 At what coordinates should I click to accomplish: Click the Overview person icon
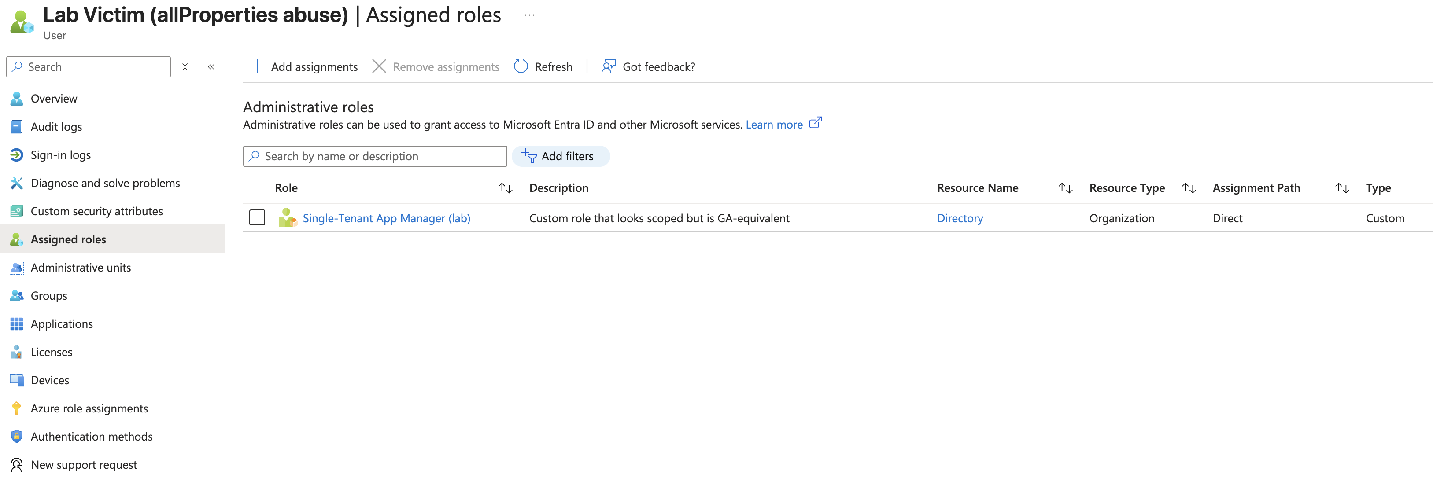pos(17,99)
